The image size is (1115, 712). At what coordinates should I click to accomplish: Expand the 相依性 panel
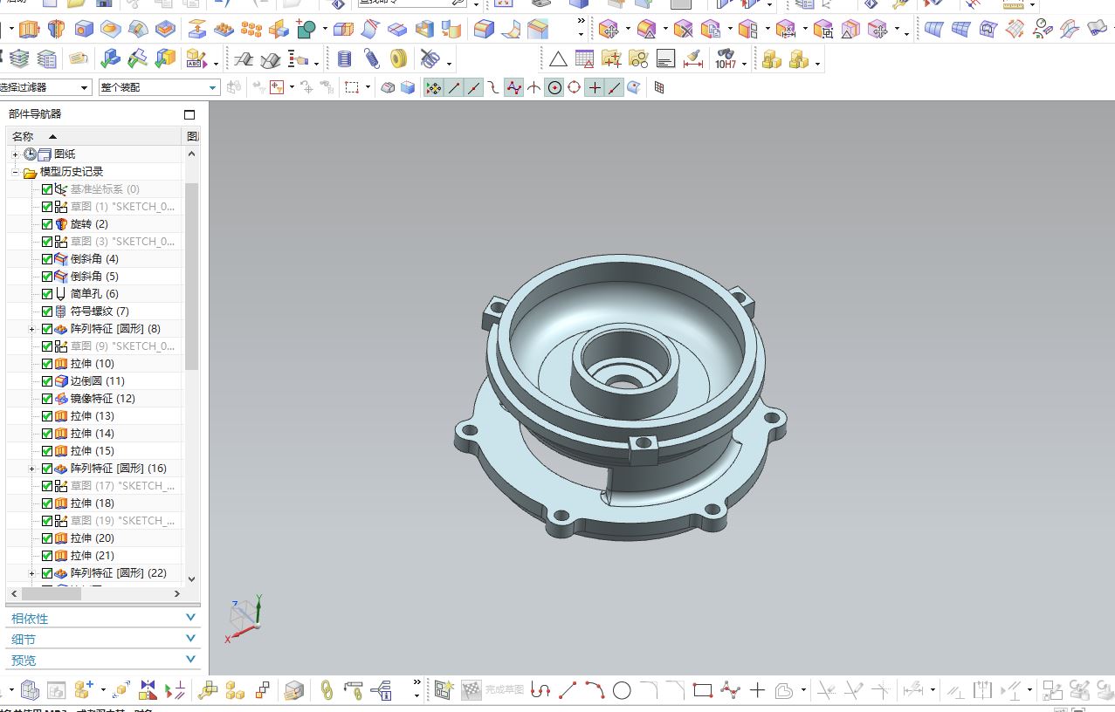click(x=103, y=618)
